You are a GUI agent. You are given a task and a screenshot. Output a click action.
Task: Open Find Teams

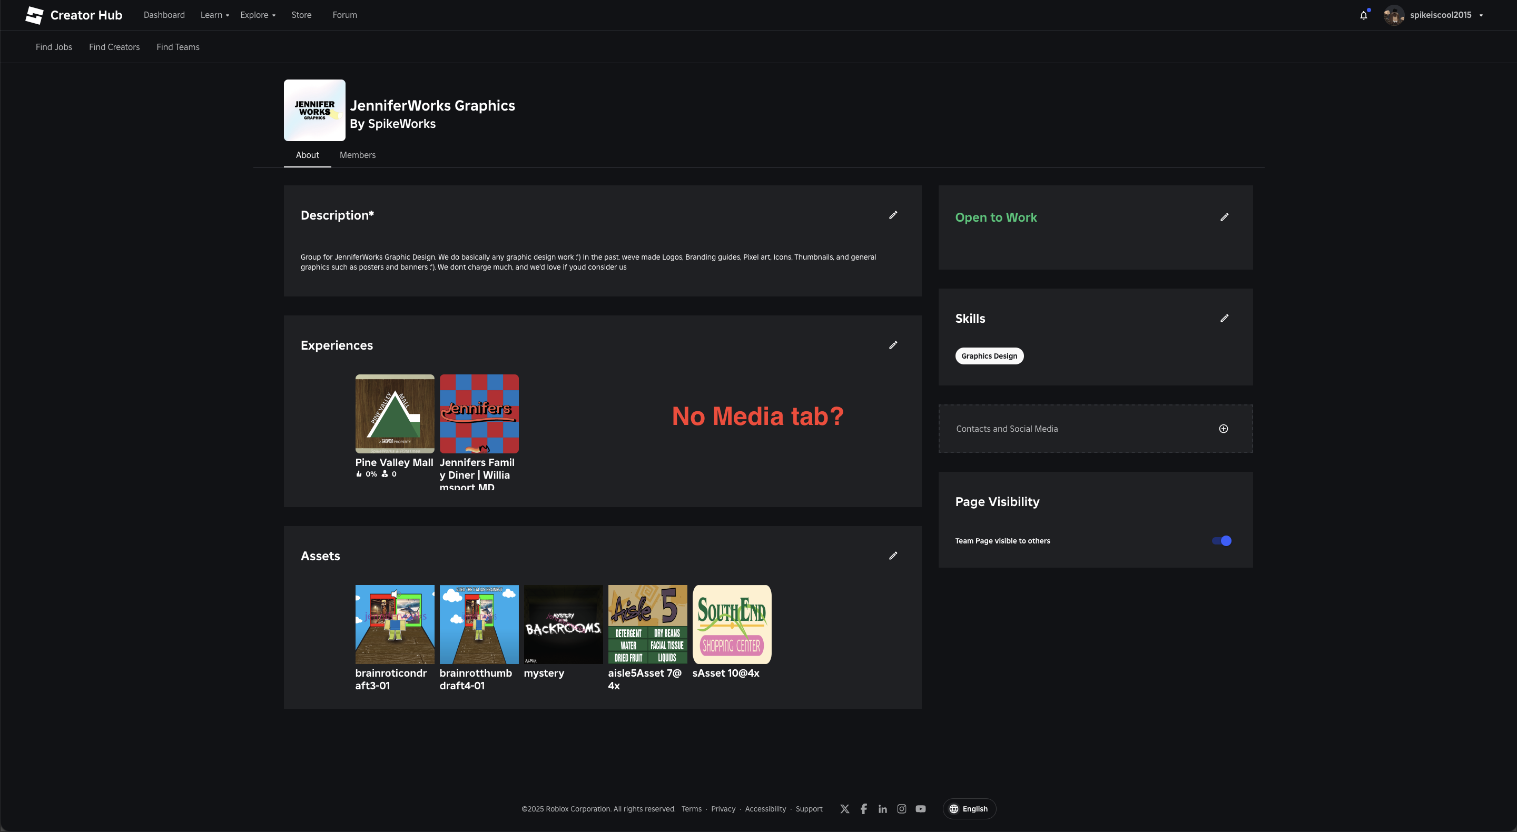click(x=178, y=47)
